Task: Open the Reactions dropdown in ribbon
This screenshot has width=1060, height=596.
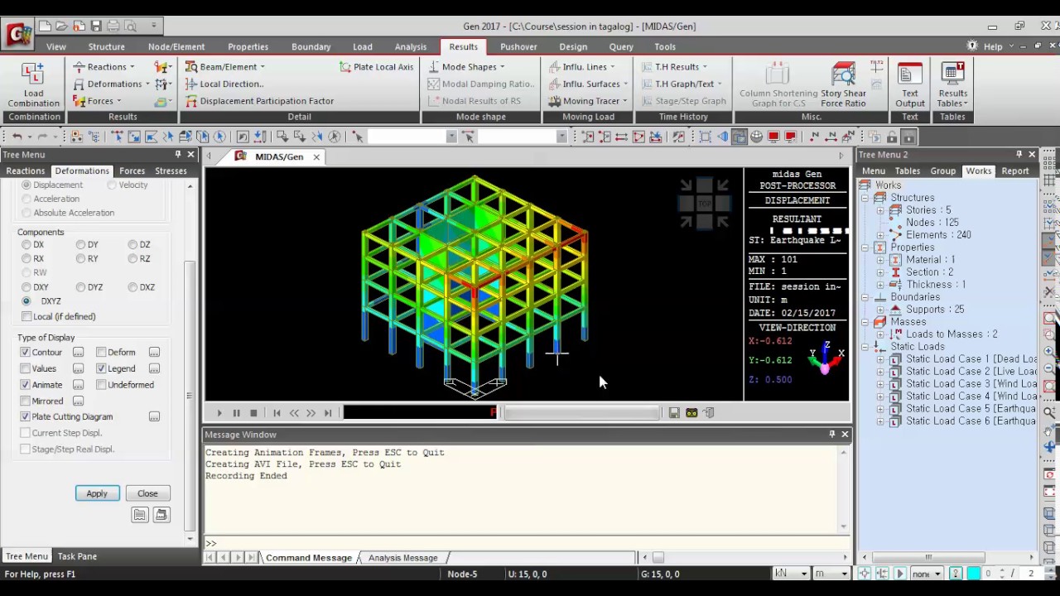Action: click(104, 66)
